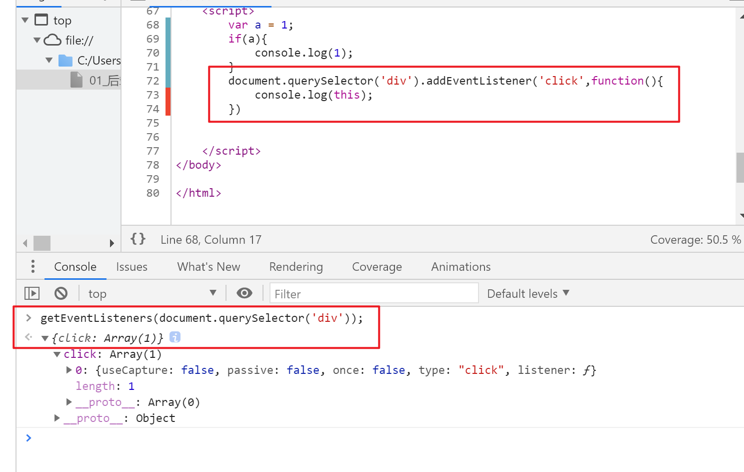Collapse the {click: Array(1)} result object
This screenshot has height=472, width=744.
[x=45, y=338]
